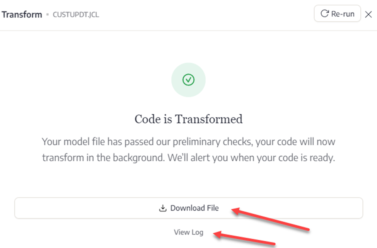This screenshot has height=248, width=377.
Task: Re-run the transform job
Action: click(337, 14)
